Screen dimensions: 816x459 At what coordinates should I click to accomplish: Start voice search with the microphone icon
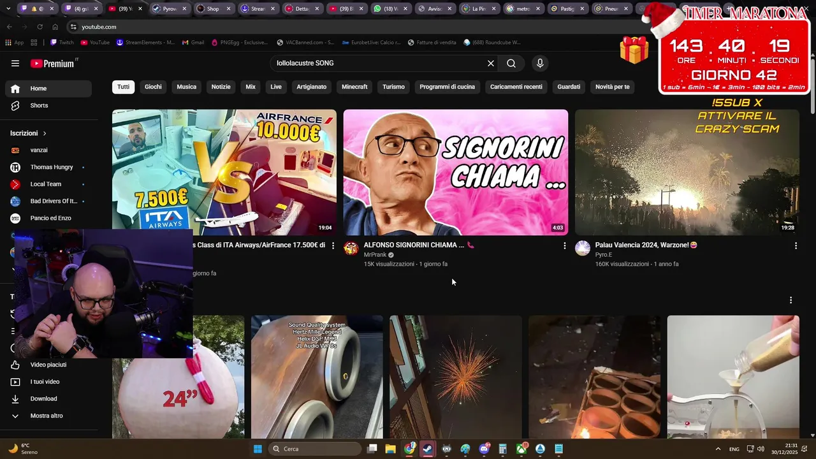tap(540, 63)
